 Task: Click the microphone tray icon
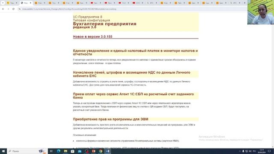(243, 151)
